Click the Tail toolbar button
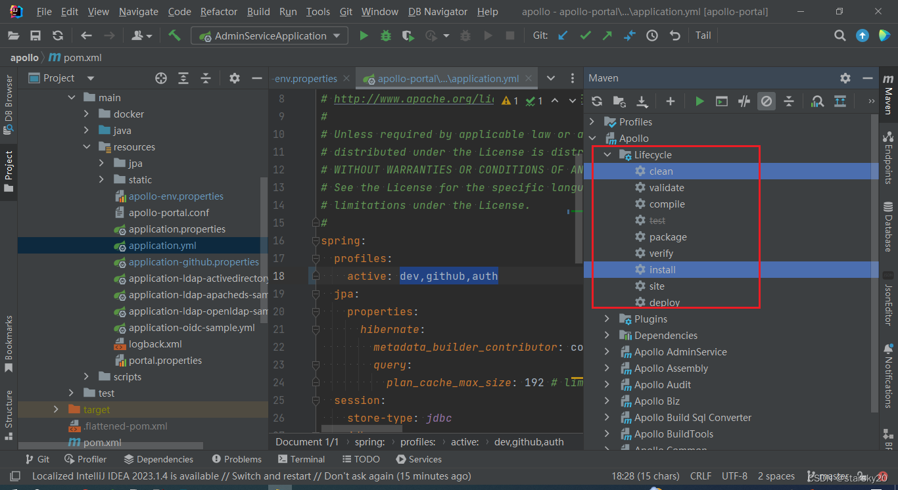 pos(703,35)
